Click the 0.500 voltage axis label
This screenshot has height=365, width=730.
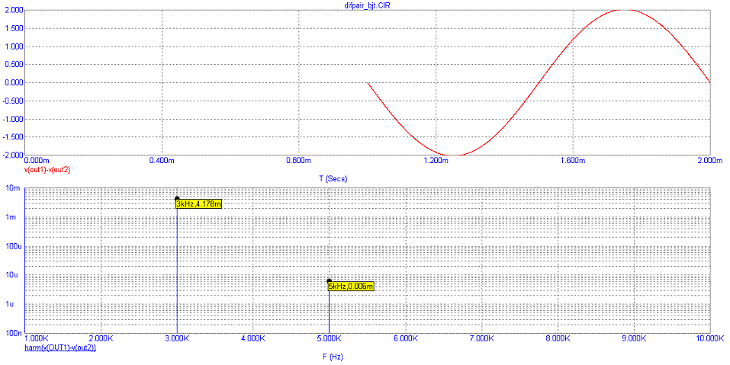[x=14, y=65]
